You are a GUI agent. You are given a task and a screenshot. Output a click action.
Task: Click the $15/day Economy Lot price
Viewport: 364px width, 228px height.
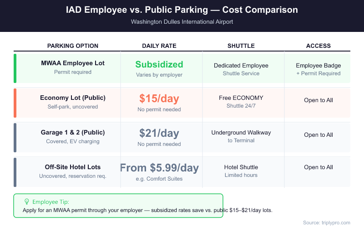click(159, 98)
